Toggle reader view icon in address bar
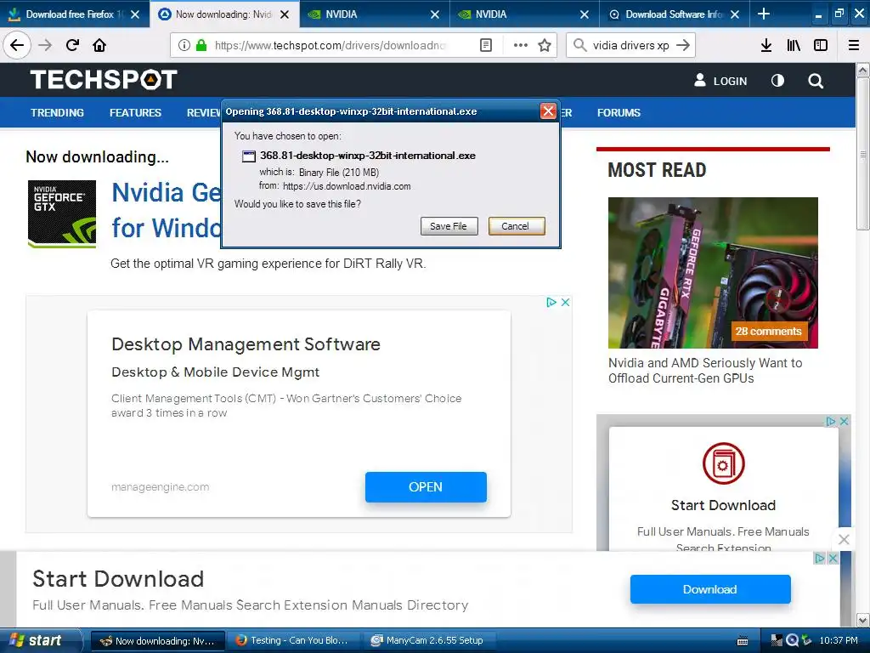 (x=485, y=45)
